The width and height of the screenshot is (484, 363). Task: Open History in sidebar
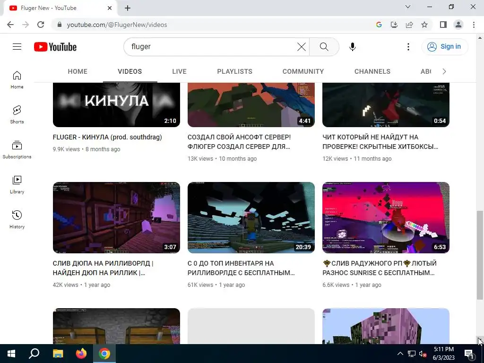[x=17, y=220]
